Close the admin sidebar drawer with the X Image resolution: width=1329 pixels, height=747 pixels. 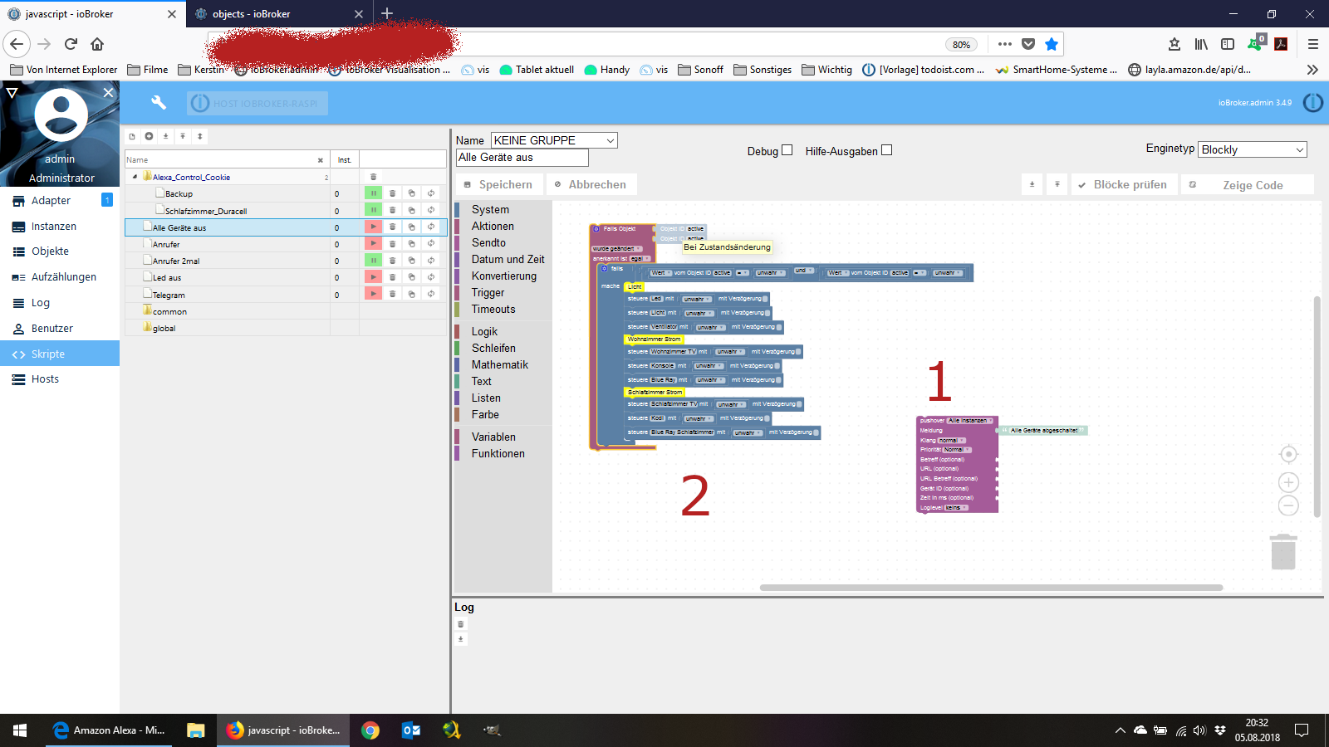coord(108,93)
